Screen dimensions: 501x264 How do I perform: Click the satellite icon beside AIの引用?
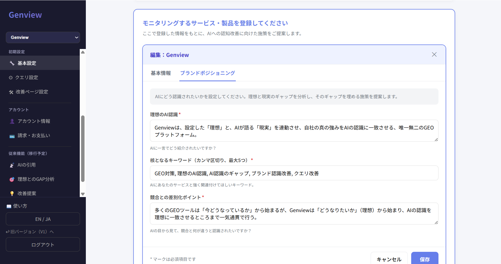12,165
